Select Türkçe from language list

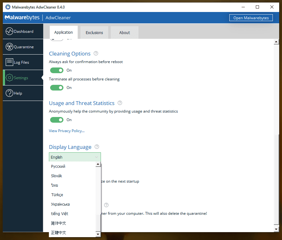(72, 195)
